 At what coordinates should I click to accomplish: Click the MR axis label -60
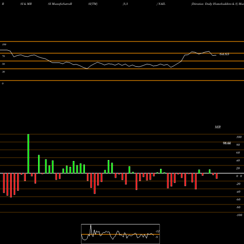[x=238, y=200]
